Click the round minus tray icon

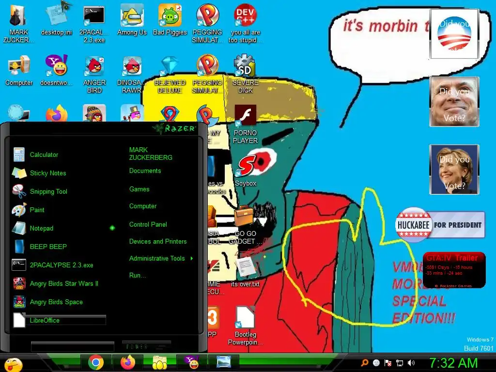coord(376,363)
